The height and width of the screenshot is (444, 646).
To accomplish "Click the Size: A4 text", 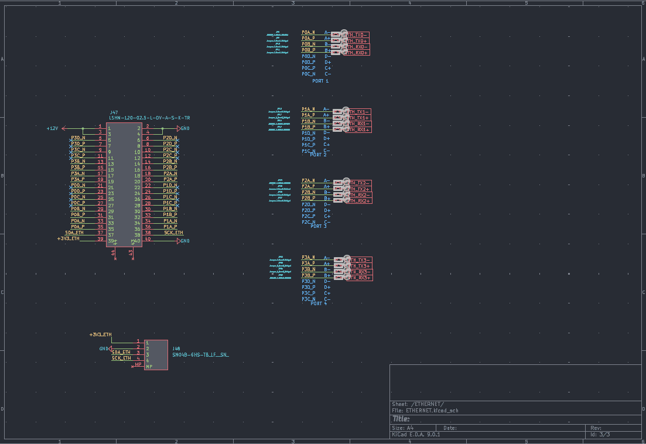I will point(402,428).
